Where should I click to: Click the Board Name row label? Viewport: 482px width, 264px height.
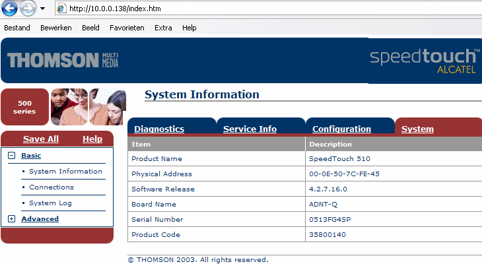154,205
